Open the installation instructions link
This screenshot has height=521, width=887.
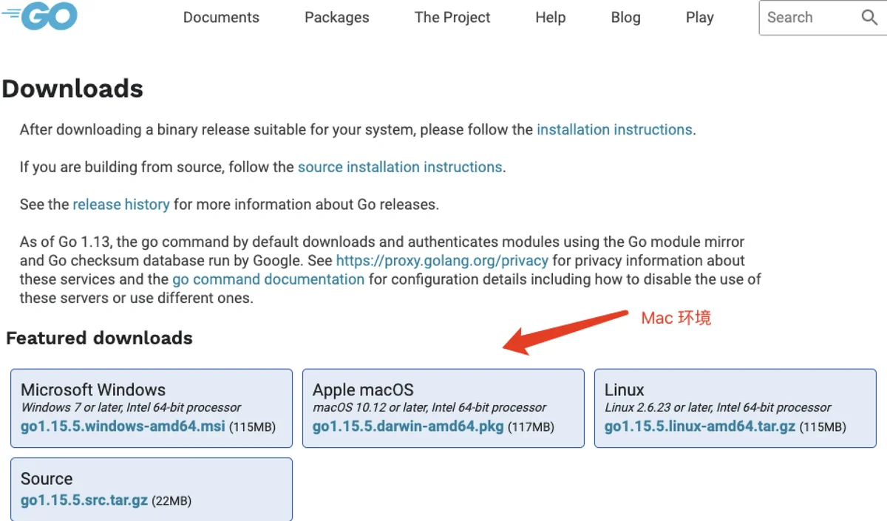(x=614, y=130)
